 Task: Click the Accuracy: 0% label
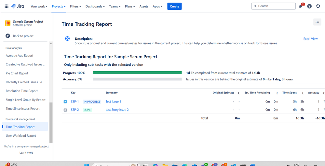pos(72,79)
